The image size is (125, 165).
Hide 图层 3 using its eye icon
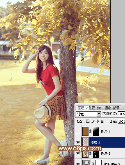tap(78, 142)
